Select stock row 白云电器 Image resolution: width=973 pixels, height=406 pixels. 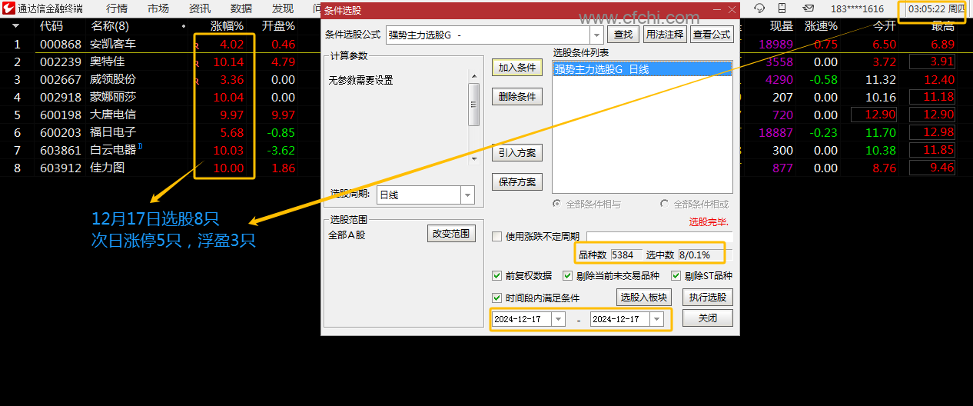pyautogui.click(x=113, y=151)
